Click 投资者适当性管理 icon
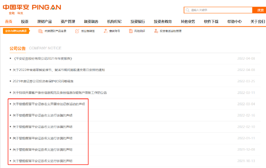Viewport: 266px width, 168px height. 156,31
